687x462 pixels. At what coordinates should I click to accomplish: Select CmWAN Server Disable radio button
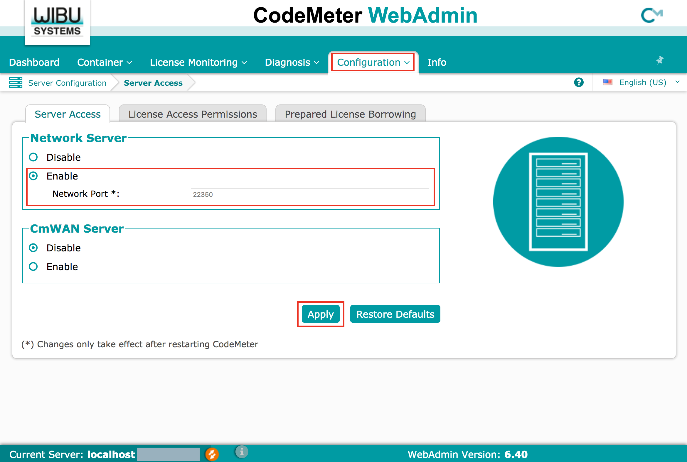coord(33,248)
